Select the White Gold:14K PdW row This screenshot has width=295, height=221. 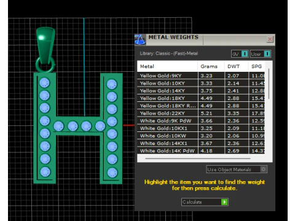[x=201, y=151]
